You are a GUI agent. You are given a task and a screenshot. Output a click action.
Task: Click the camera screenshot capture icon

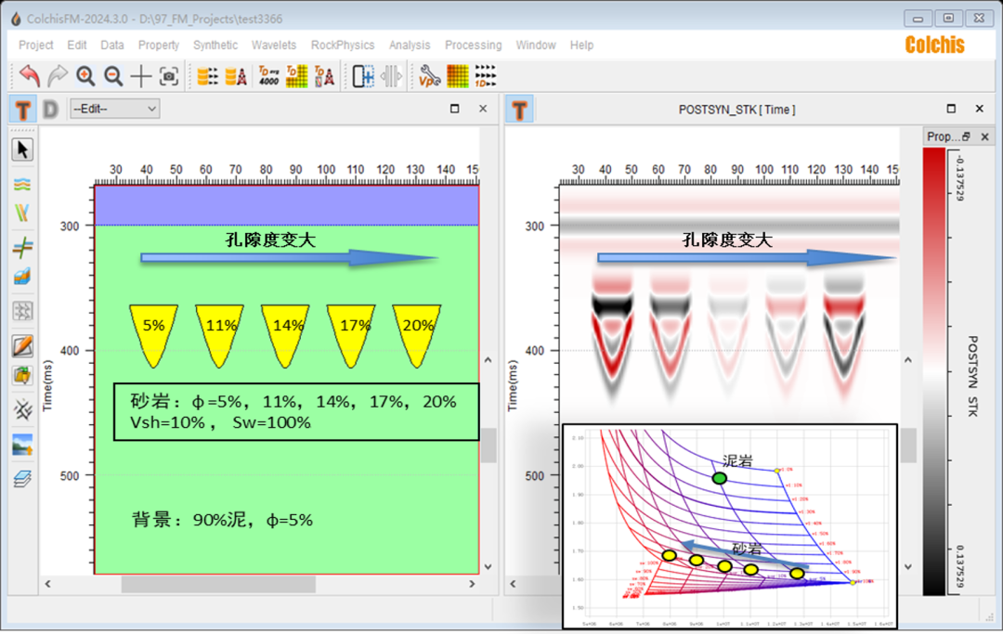click(168, 76)
